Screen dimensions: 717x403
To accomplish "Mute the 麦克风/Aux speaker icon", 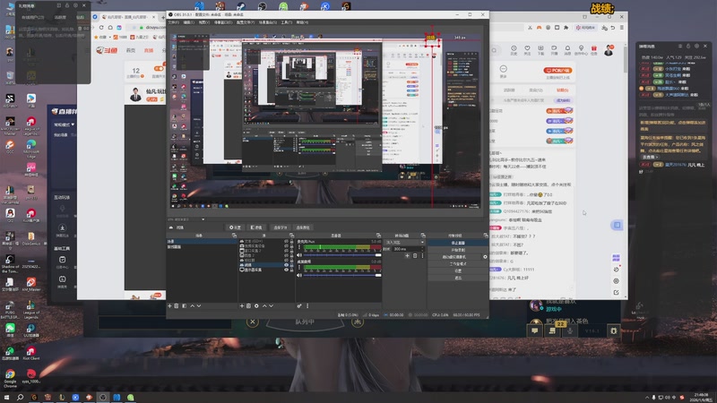I will pos(299,255).
